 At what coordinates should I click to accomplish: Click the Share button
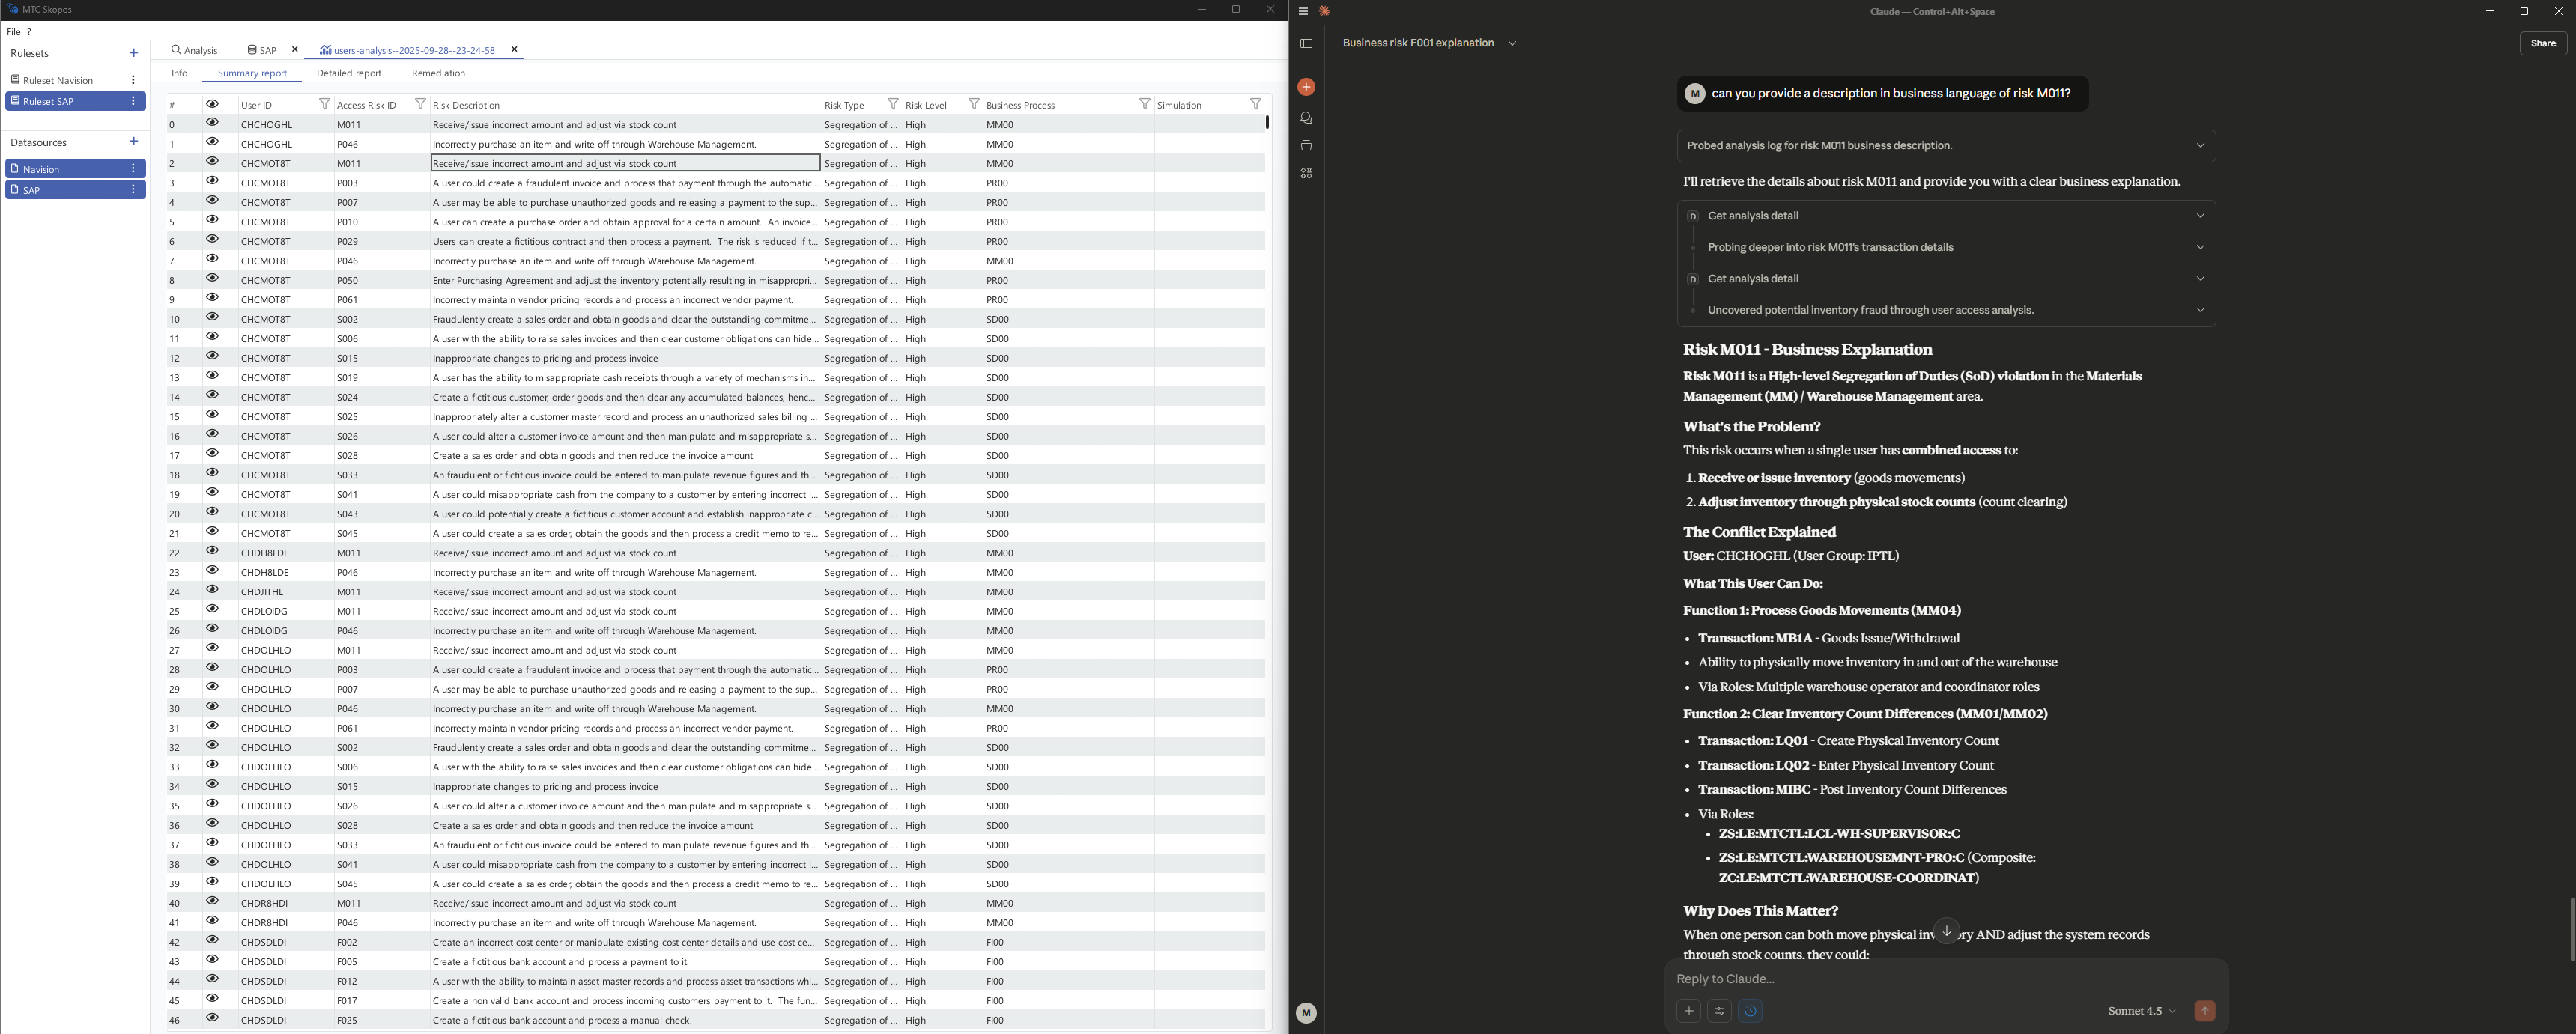coord(2542,44)
